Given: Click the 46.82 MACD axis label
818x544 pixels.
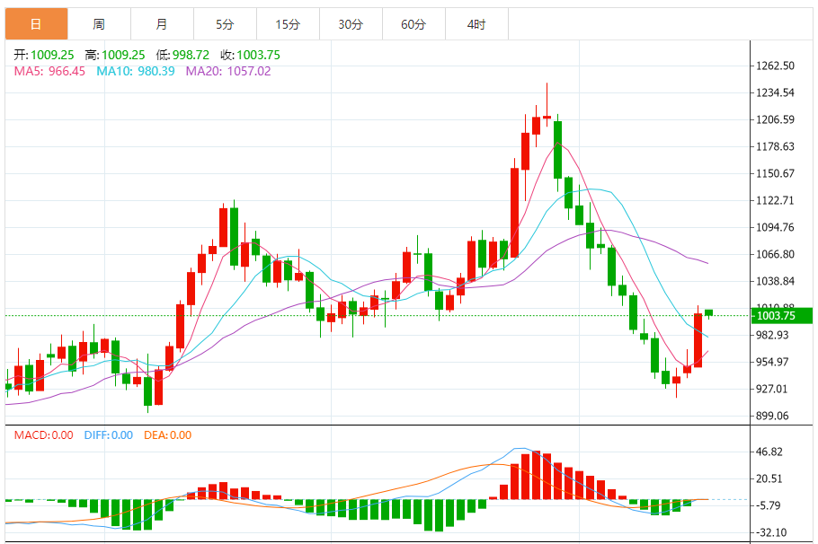Looking at the screenshot, I should (769, 452).
